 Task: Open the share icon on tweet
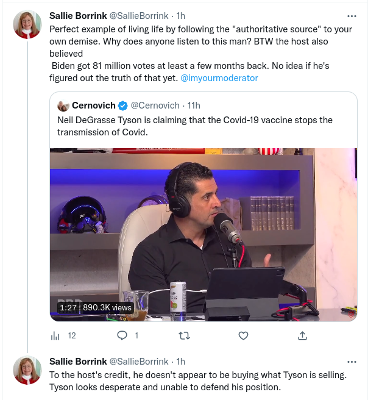click(302, 335)
